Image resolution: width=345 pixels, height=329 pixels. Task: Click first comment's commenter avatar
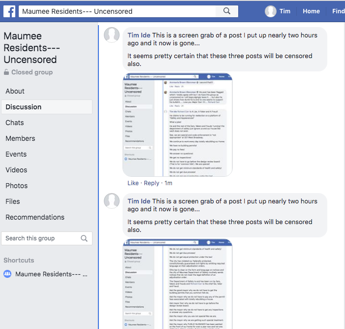(x=112, y=35)
